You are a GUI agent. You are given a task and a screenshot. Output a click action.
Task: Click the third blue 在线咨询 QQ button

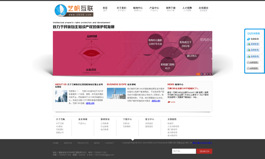(253, 56)
